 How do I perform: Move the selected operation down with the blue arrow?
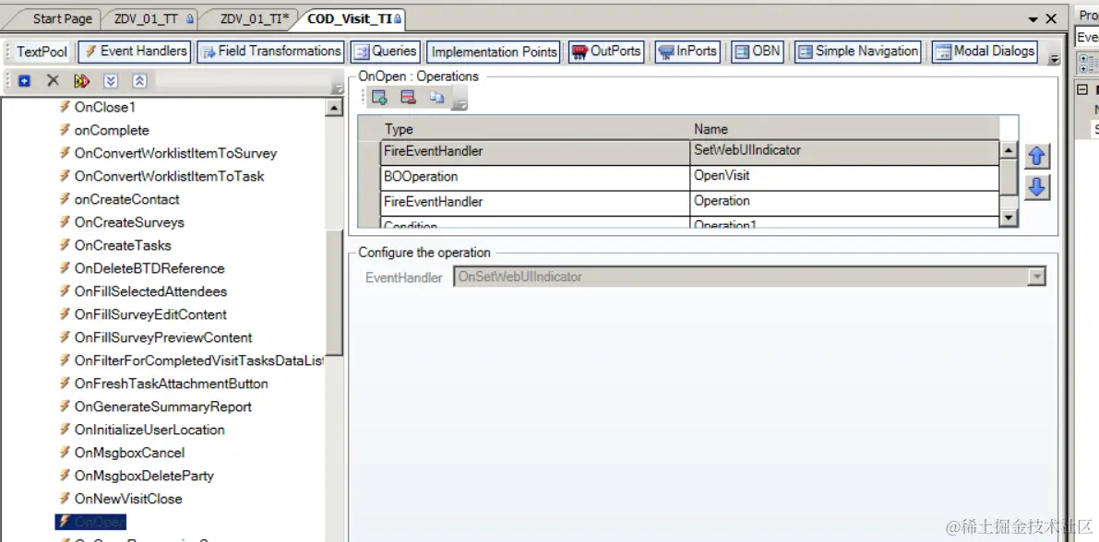point(1036,187)
